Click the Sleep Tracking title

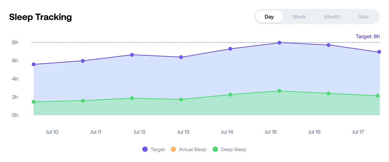point(40,17)
